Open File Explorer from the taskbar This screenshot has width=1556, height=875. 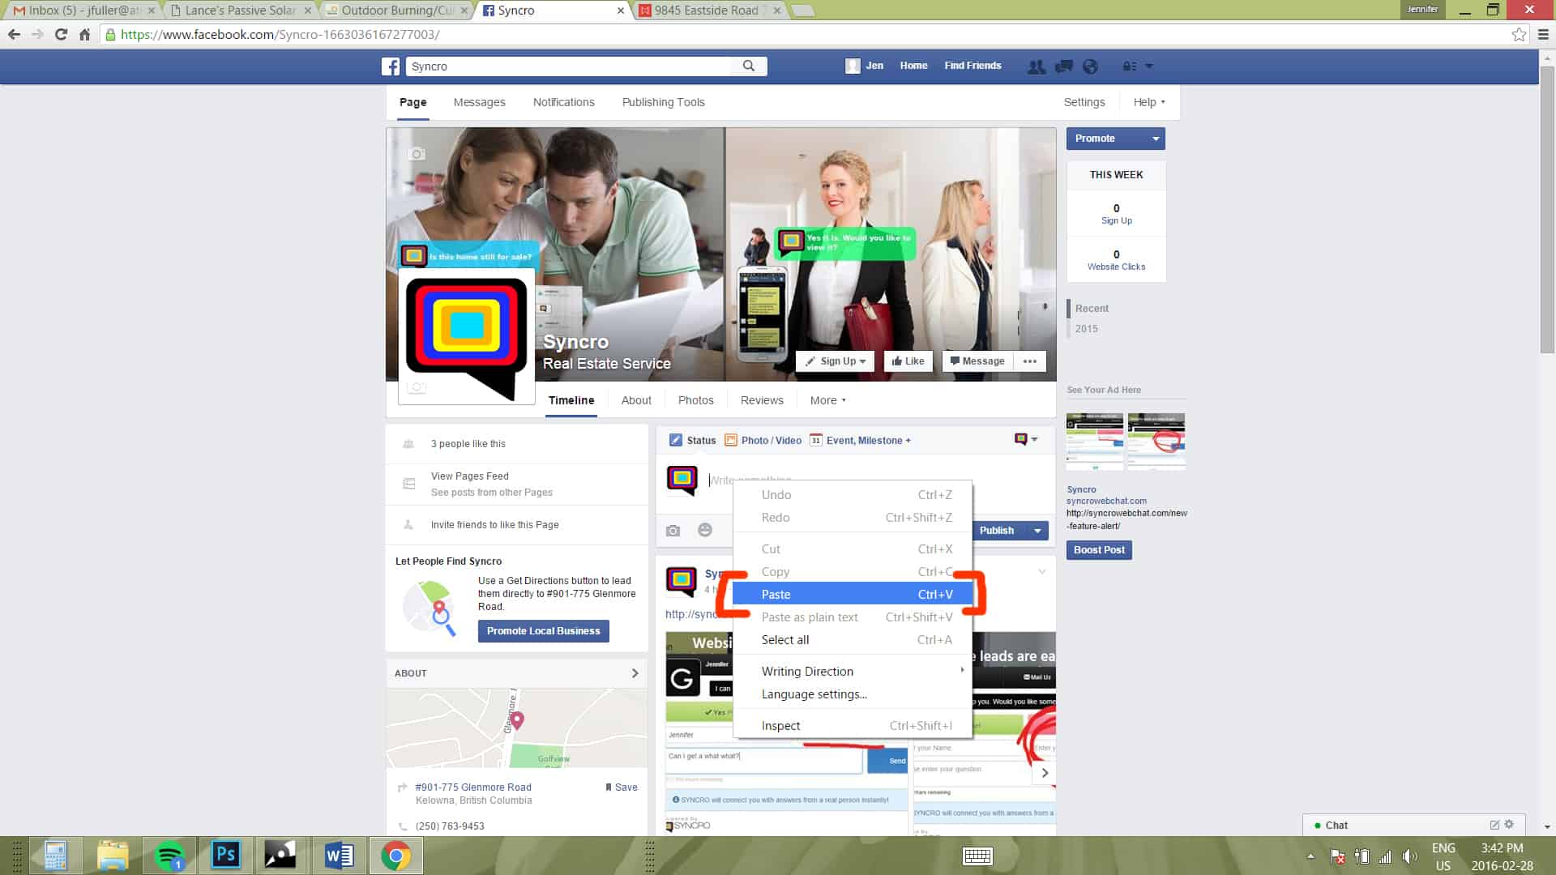pos(113,856)
